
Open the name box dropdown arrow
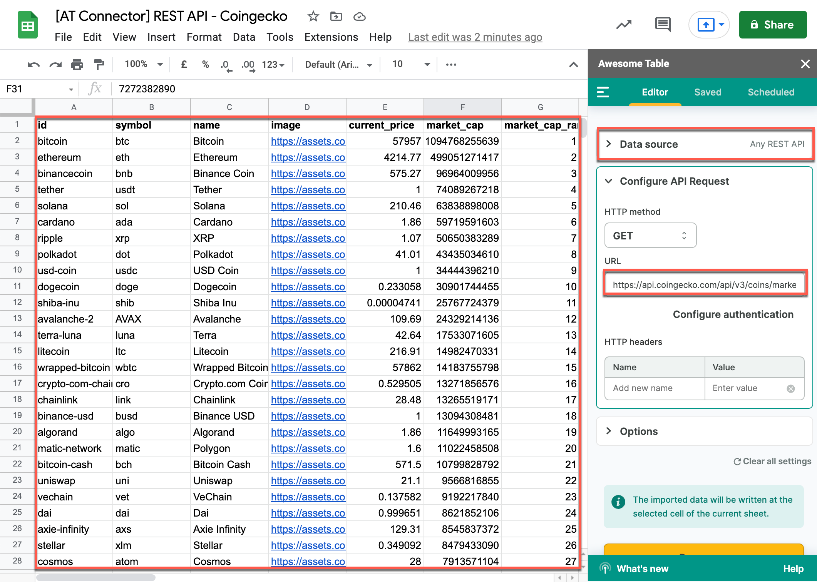point(71,89)
